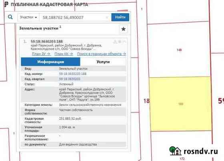Image resolution: width=224 pixels, height=161 pixels.
Task: Select result 59:18:3630203:188 heading
Action: [46, 42]
